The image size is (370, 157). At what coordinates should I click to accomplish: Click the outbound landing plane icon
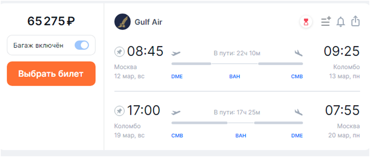click(x=298, y=53)
